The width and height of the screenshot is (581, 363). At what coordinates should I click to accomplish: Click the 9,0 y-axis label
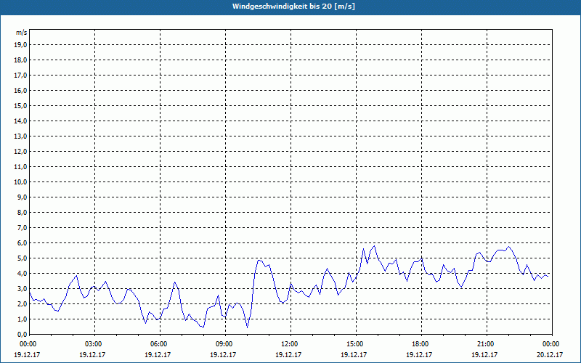click(23, 197)
